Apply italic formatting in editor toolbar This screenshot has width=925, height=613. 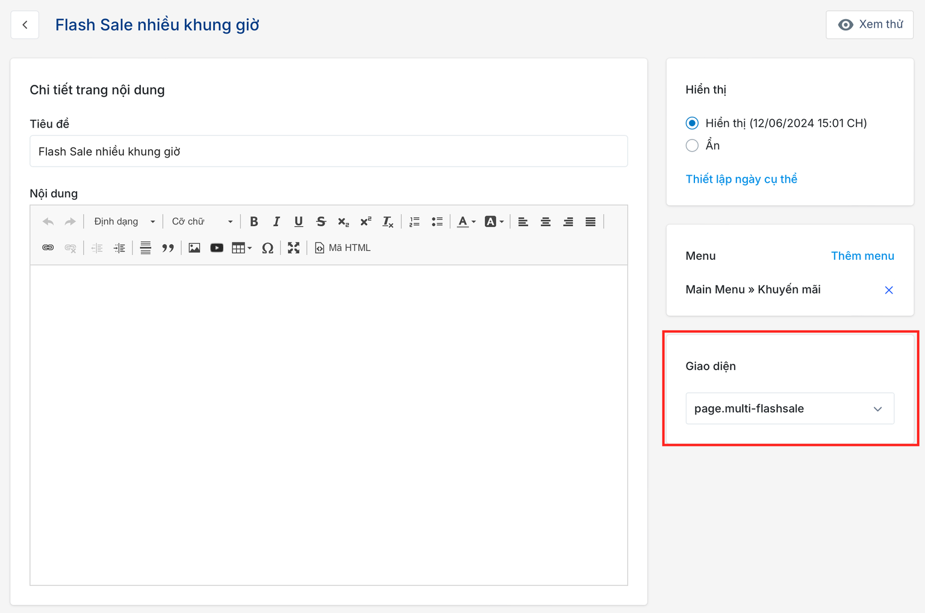276,222
